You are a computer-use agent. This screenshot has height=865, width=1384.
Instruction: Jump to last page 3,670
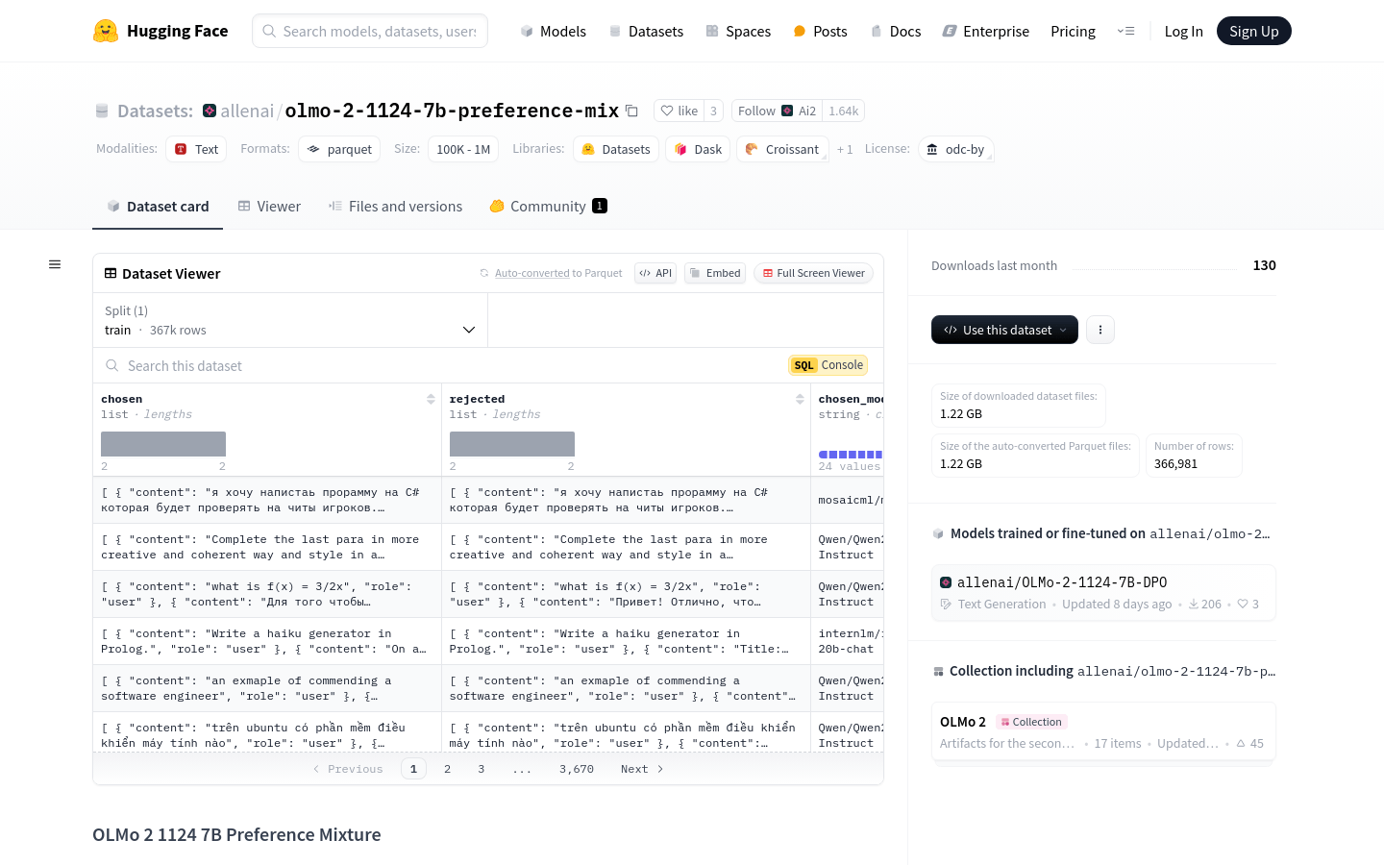pos(577,769)
